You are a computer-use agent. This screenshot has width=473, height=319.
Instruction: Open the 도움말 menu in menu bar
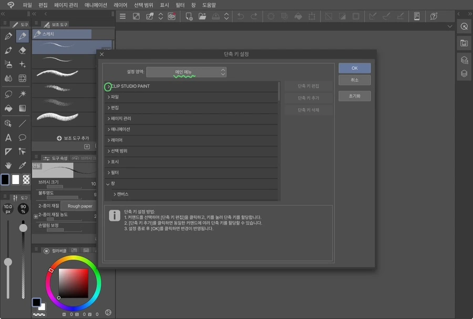[209, 5]
